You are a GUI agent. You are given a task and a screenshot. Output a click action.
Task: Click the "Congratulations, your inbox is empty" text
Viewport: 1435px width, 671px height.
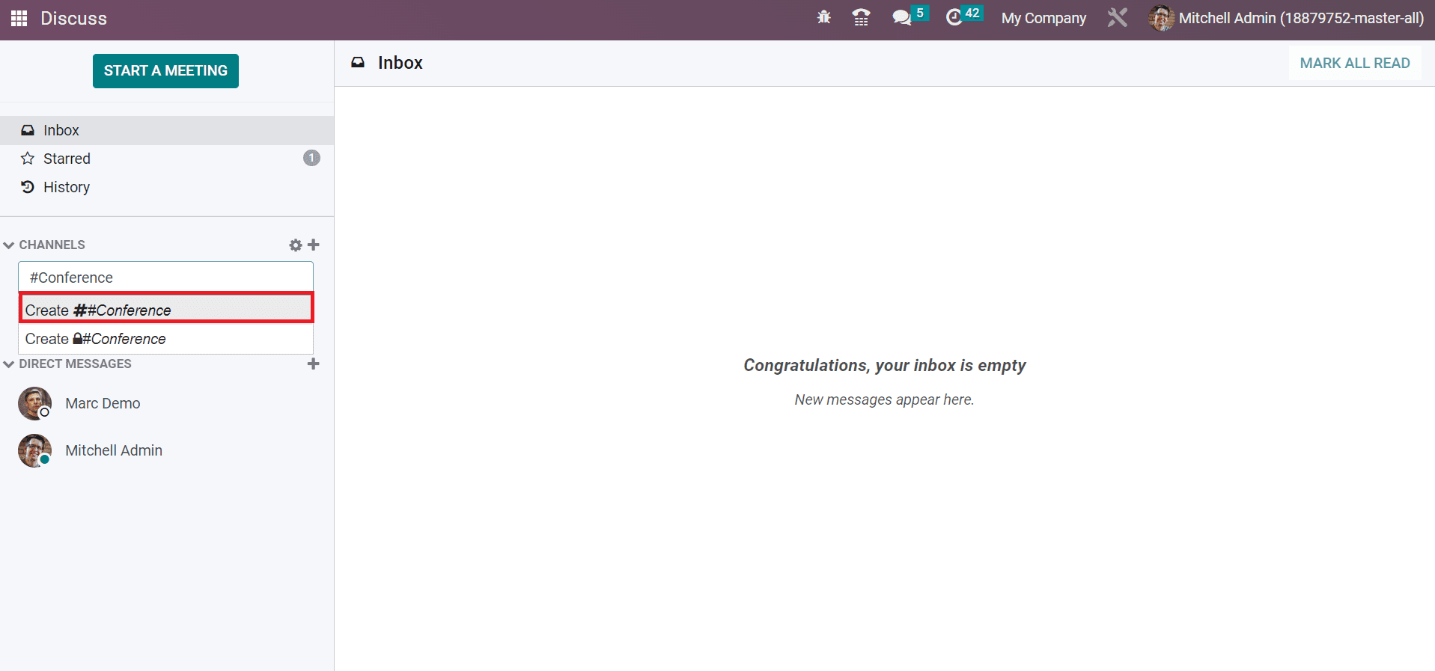(884, 365)
